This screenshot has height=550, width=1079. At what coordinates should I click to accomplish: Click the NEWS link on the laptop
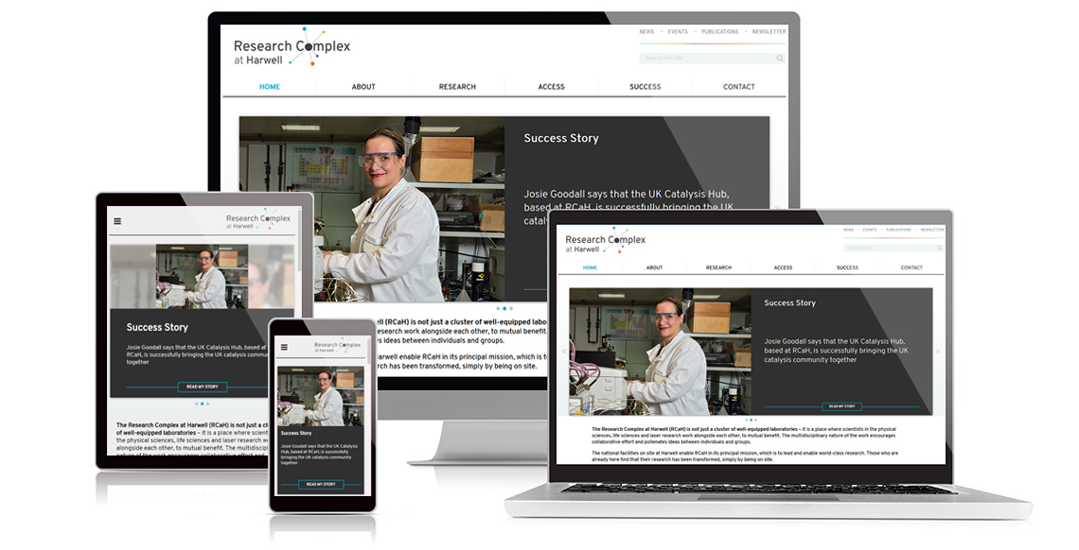(x=848, y=230)
